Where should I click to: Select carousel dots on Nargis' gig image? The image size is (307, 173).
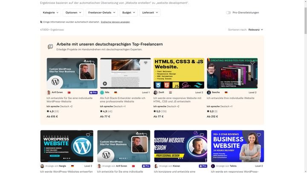click(67, 158)
